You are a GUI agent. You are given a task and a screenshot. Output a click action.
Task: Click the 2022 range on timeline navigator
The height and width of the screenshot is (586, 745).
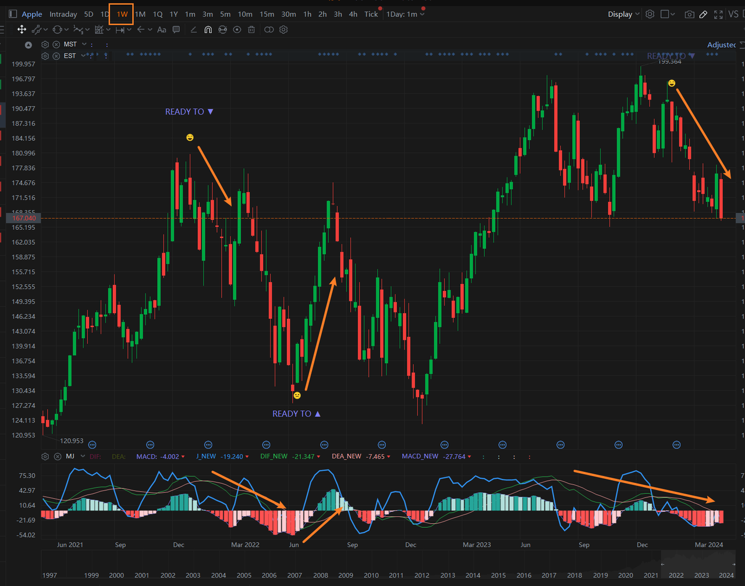(676, 575)
